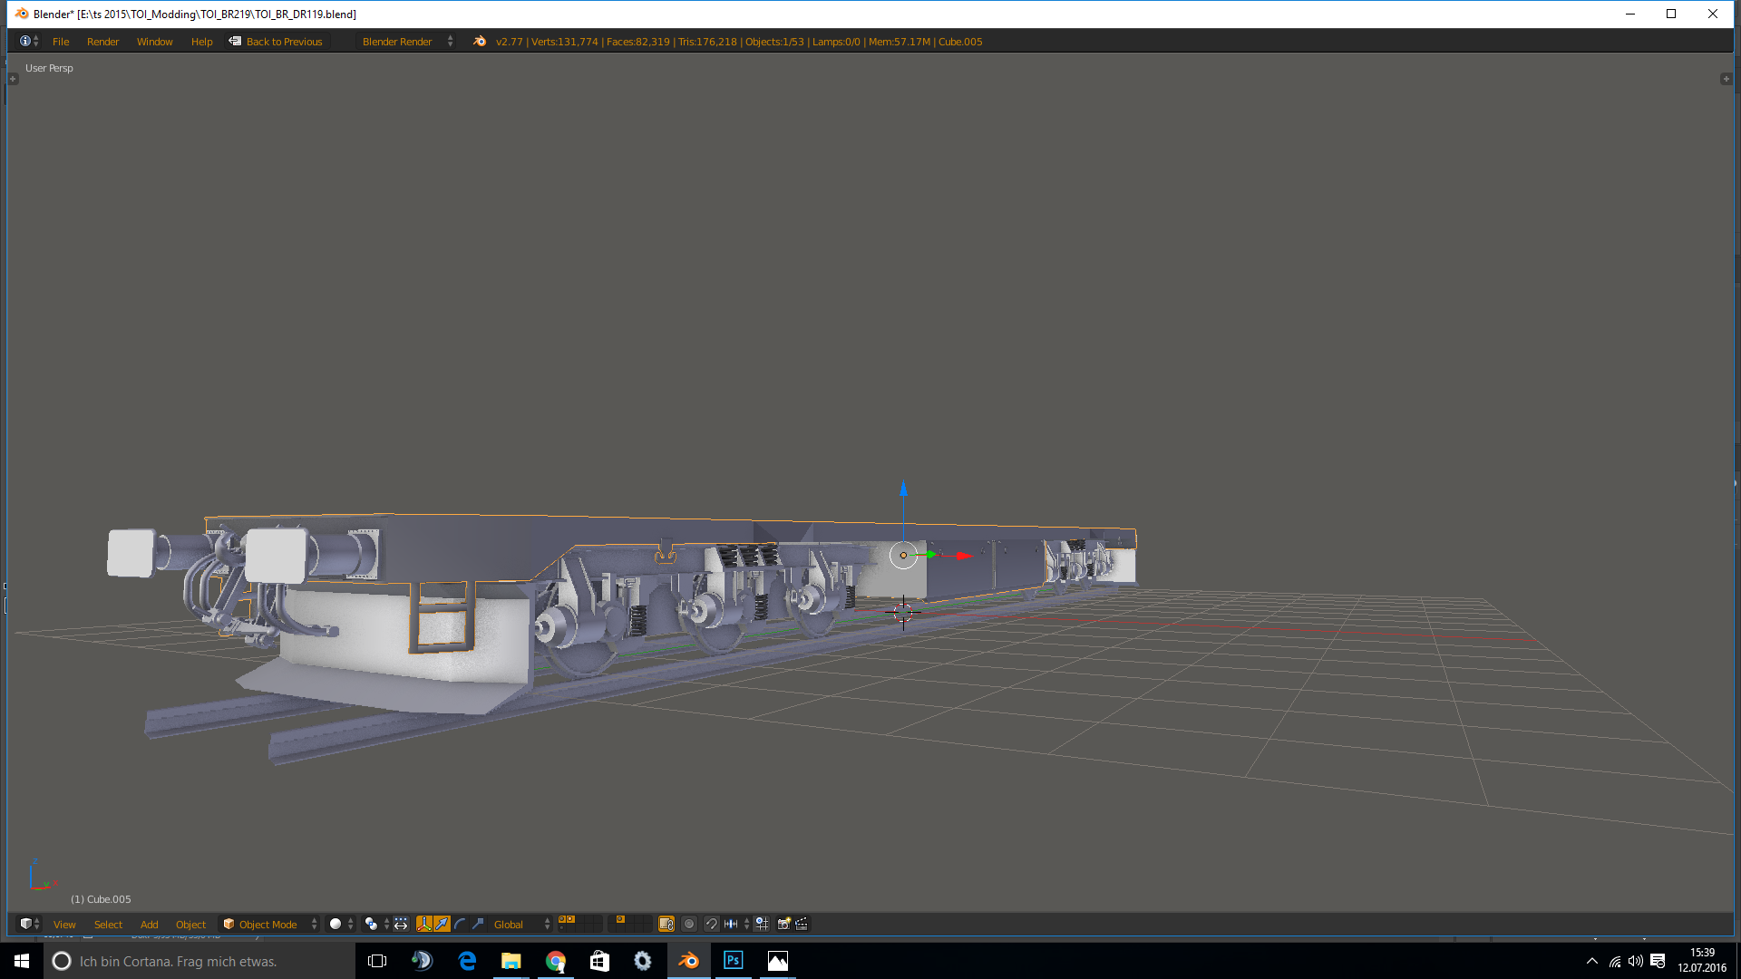Toggle manipulate center points icon
Image resolution: width=1741 pixels, height=979 pixels.
pos(401,924)
